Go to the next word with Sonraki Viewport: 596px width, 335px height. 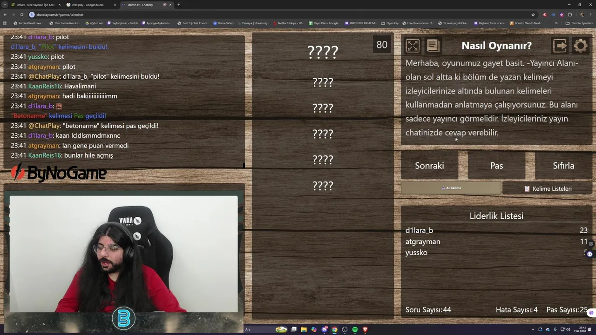pyautogui.click(x=429, y=166)
